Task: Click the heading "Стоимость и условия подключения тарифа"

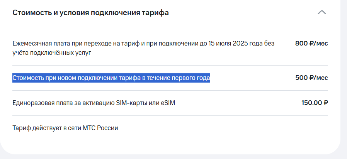Action: (x=90, y=13)
